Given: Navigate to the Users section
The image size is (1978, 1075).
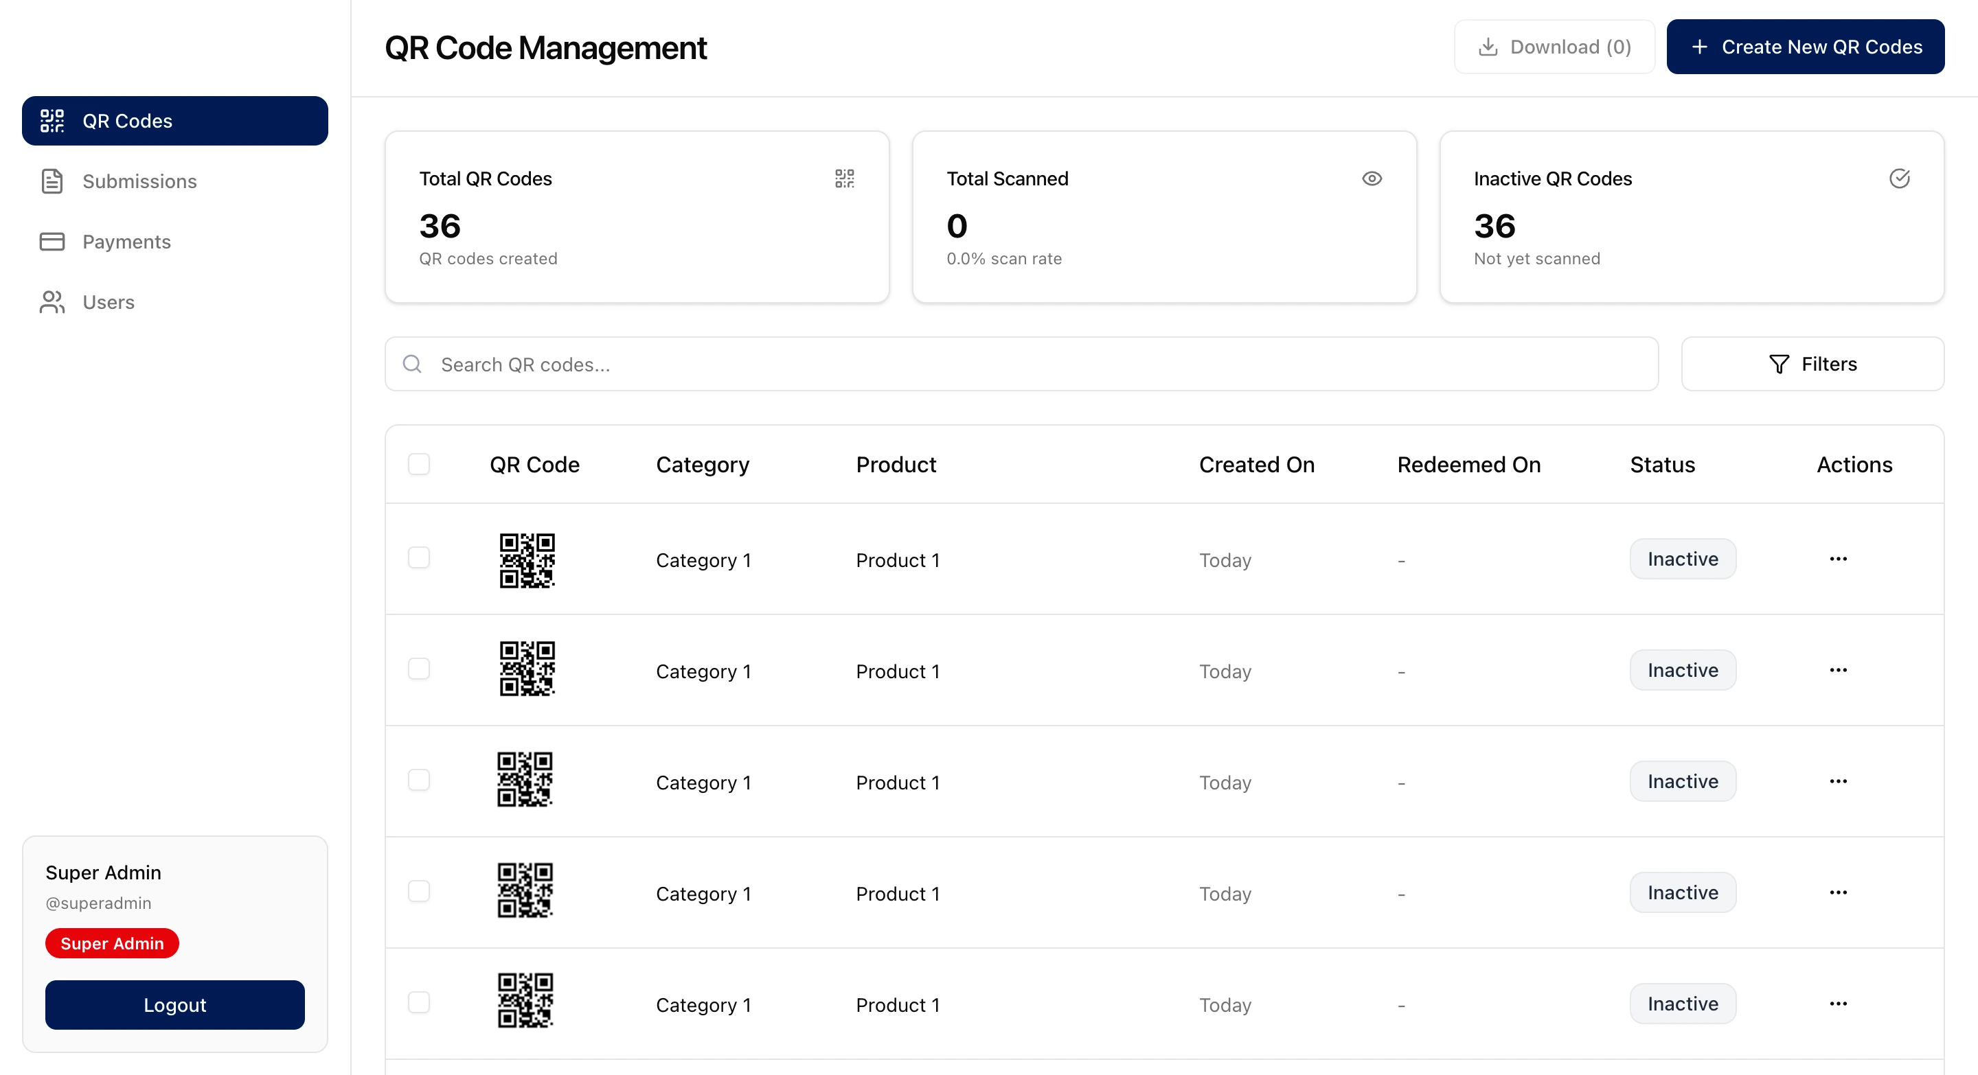Looking at the screenshot, I should (108, 301).
